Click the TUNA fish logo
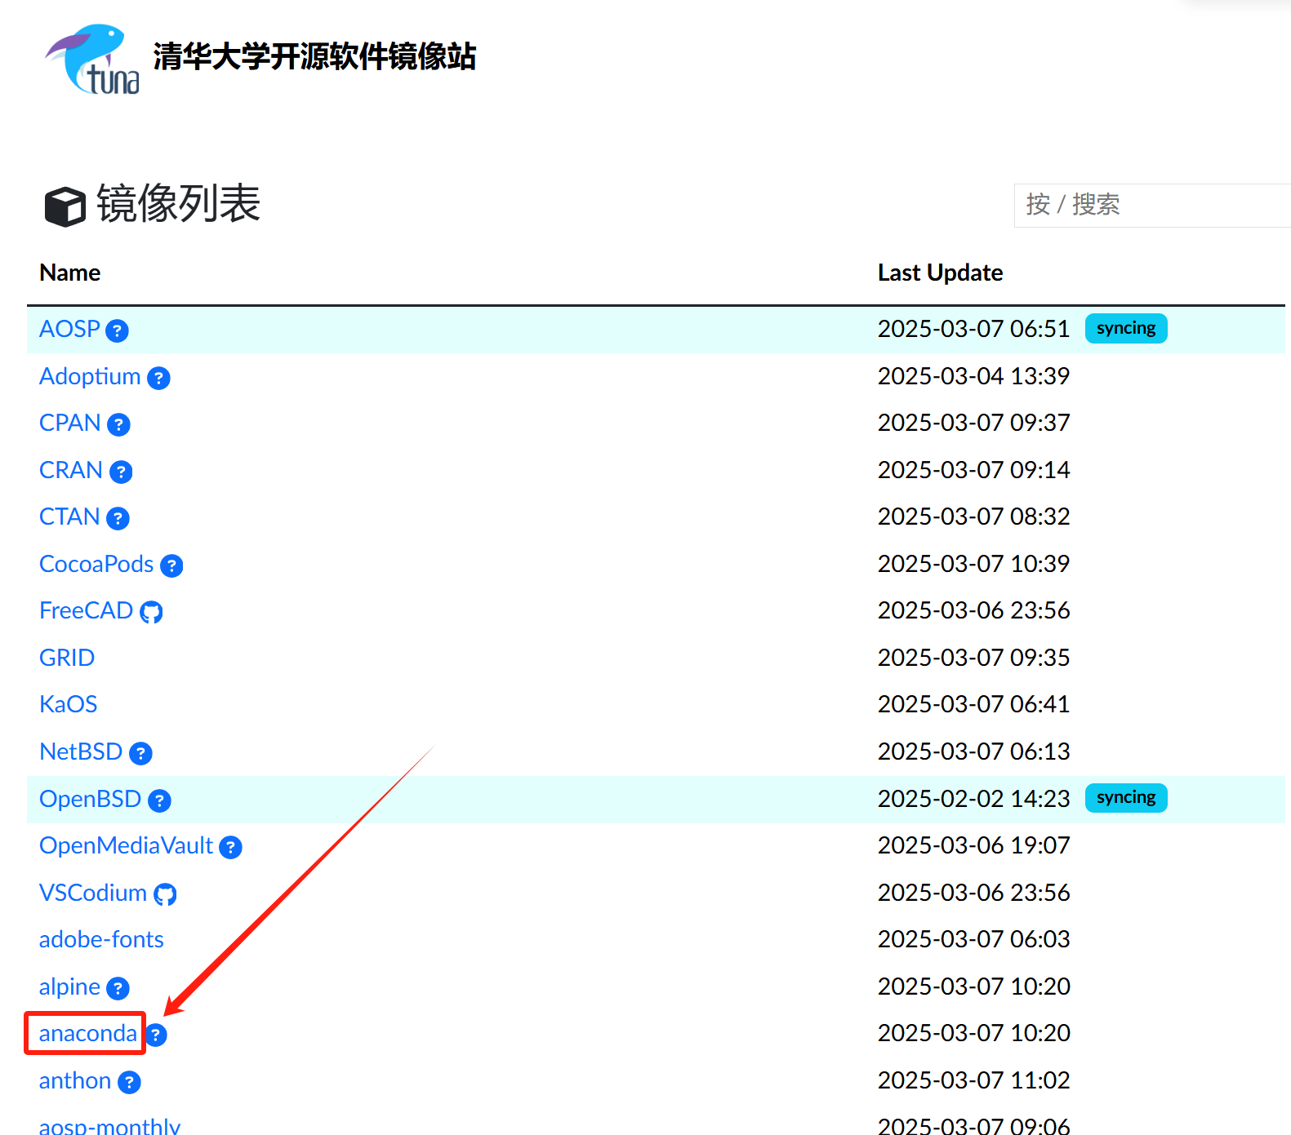 (x=91, y=59)
